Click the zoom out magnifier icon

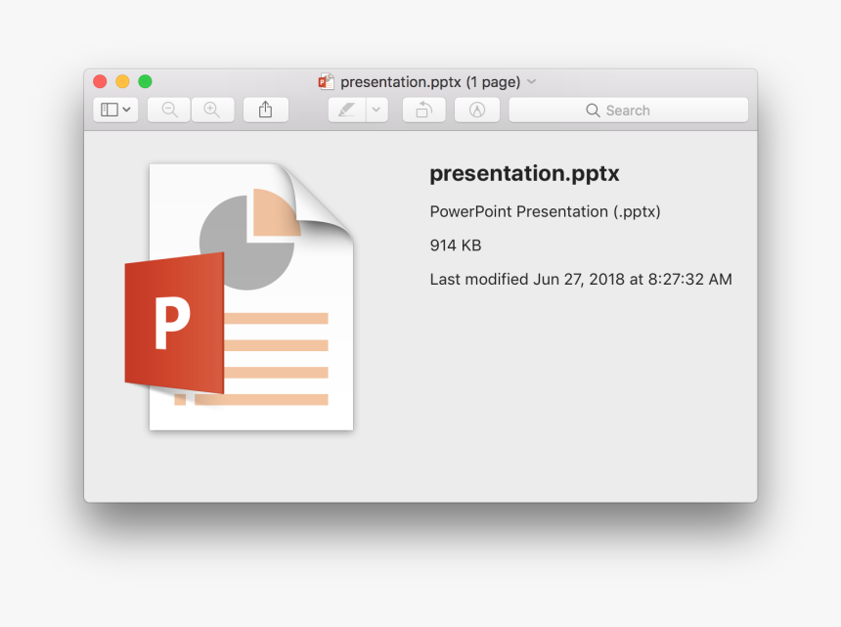click(x=169, y=110)
